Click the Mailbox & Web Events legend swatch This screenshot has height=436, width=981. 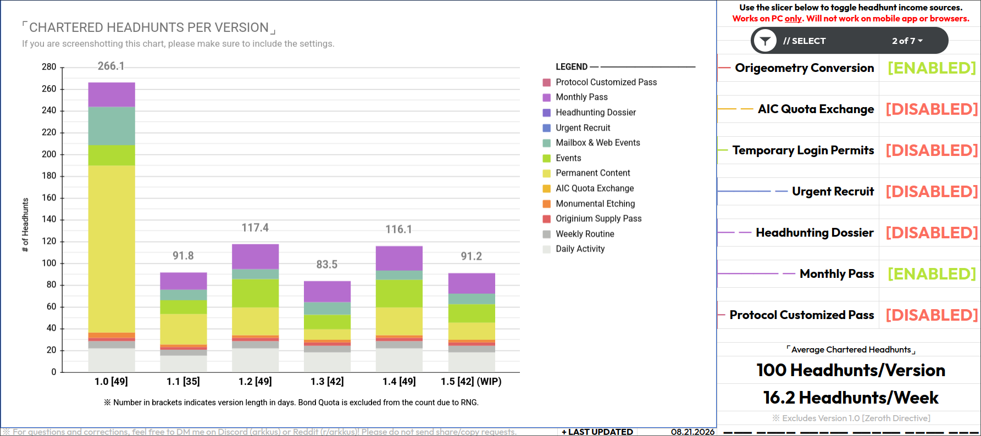click(546, 143)
